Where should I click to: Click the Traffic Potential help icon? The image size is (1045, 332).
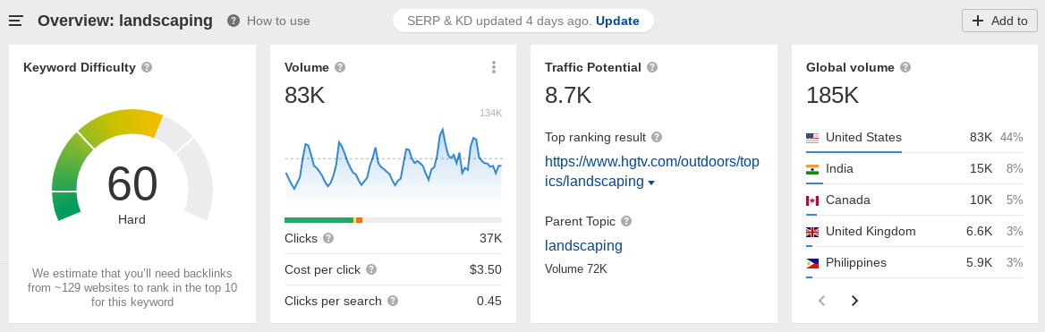click(x=652, y=67)
